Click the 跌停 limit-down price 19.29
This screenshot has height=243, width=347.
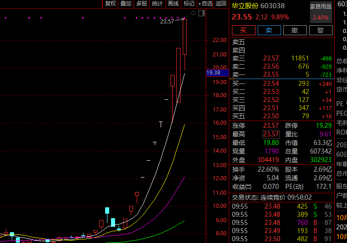point(324,126)
